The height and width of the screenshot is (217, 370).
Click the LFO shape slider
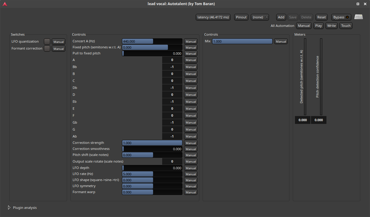click(152, 180)
